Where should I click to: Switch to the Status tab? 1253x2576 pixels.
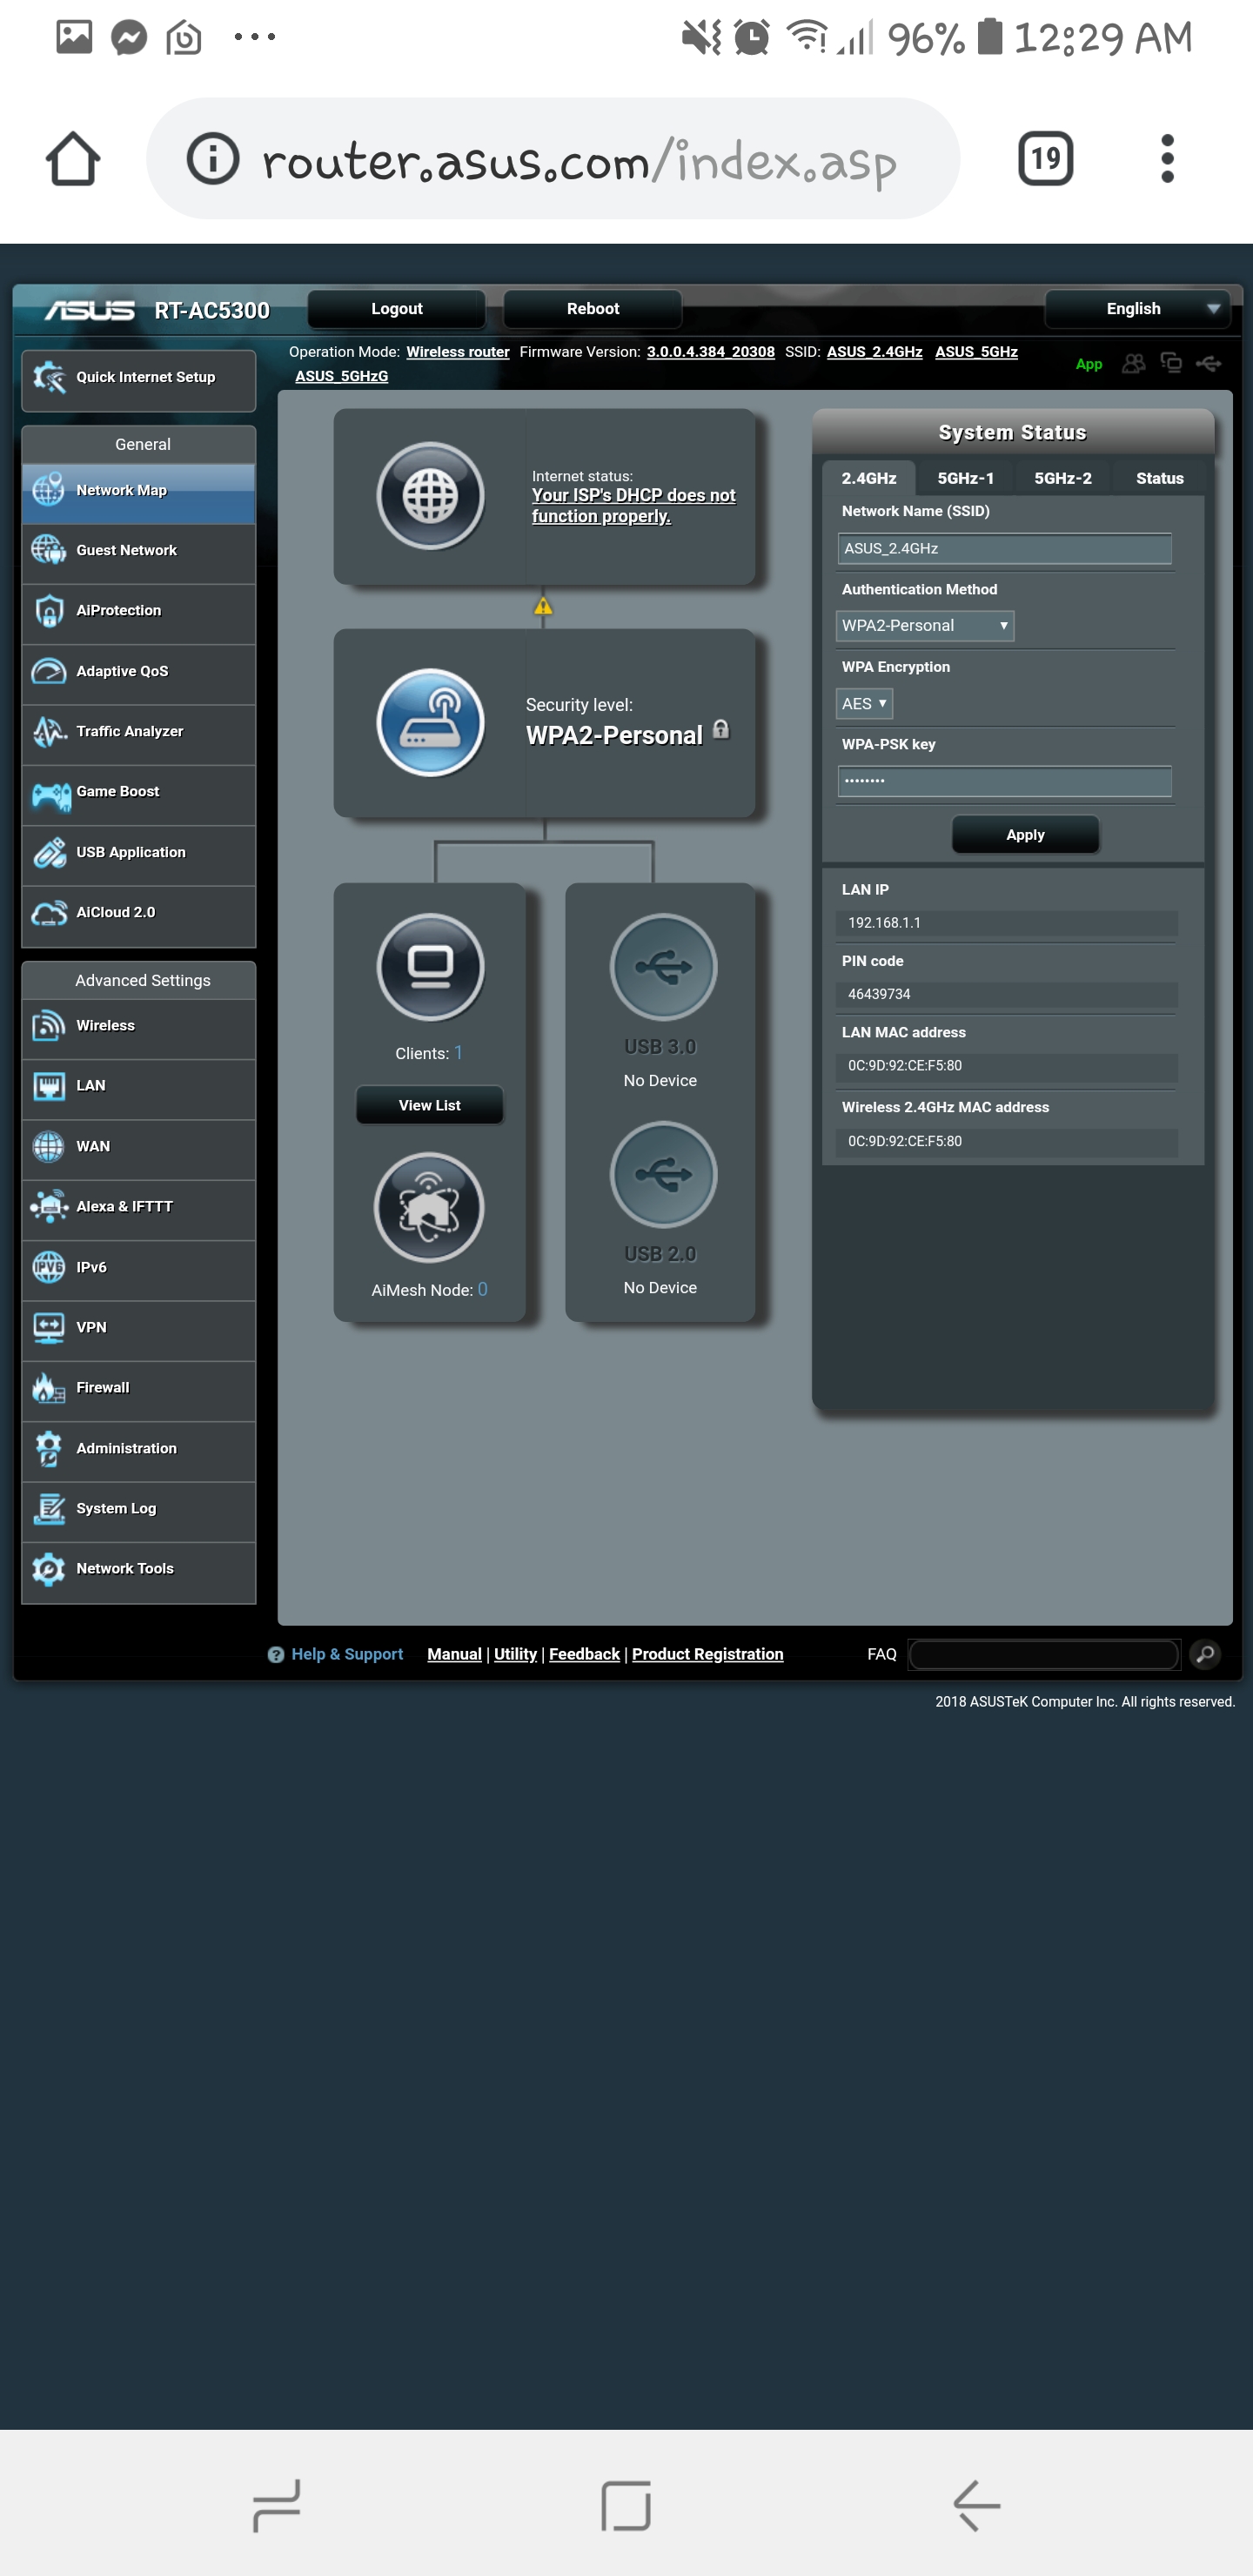[x=1160, y=479]
